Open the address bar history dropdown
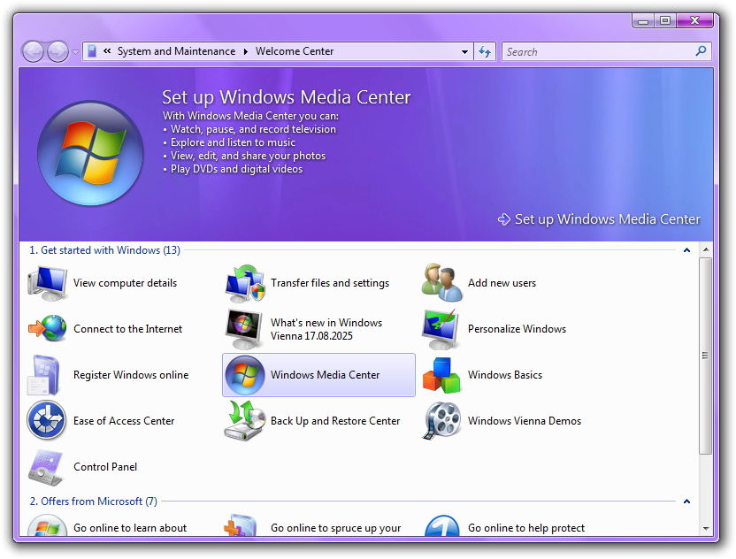 [465, 52]
